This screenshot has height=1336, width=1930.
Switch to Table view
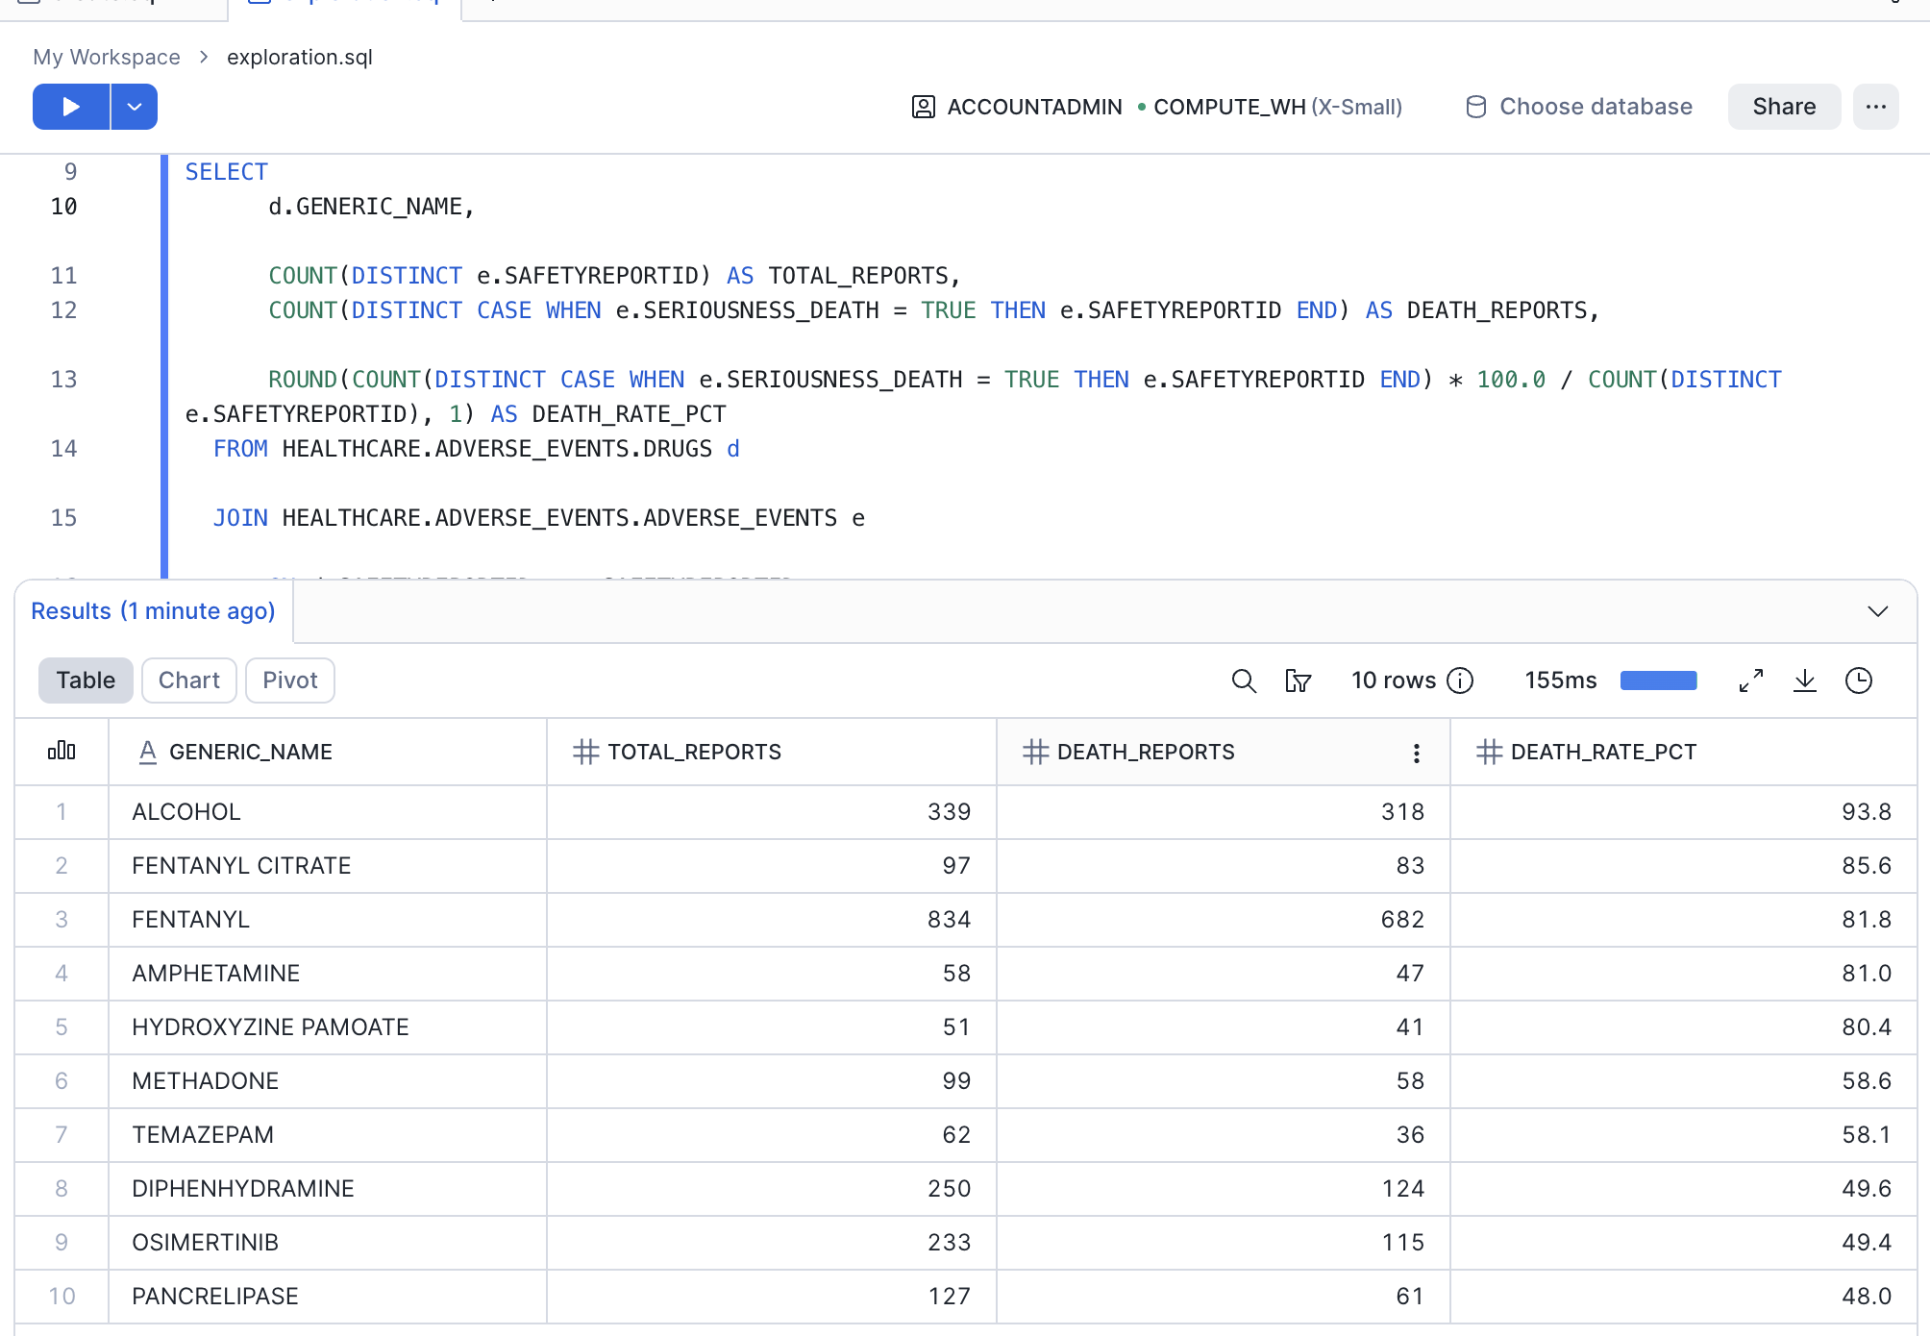click(x=86, y=680)
